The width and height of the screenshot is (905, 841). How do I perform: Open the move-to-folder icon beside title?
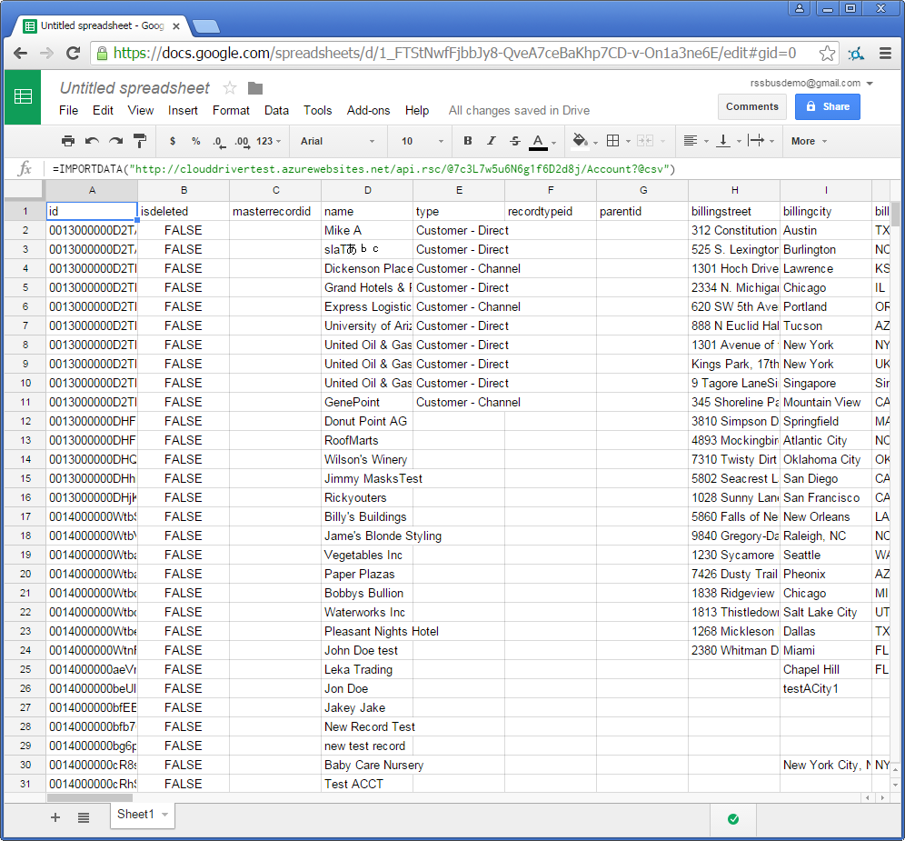click(255, 88)
